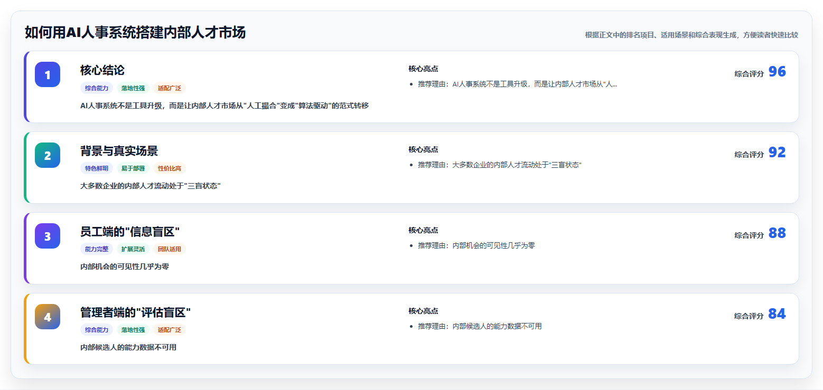This screenshot has height=390, width=823.
Task: Click the bold summary ending 范式转移 under 核心结论
Action: pyautogui.click(x=225, y=106)
